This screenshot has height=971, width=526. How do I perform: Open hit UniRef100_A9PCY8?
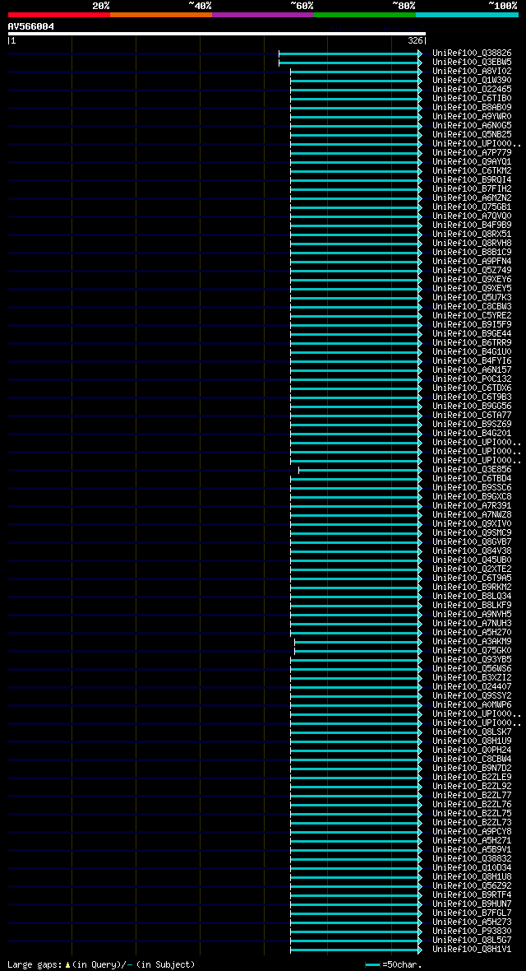tap(472, 831)
